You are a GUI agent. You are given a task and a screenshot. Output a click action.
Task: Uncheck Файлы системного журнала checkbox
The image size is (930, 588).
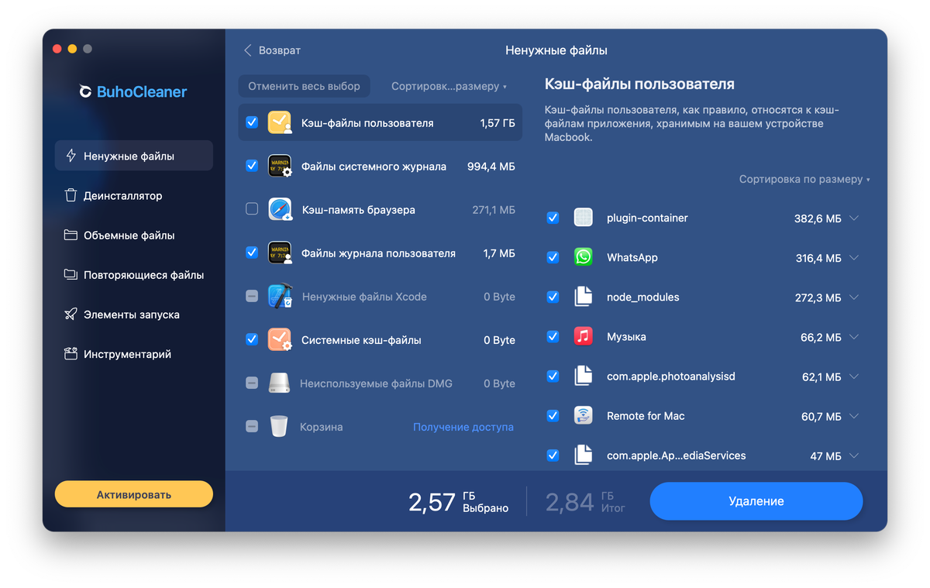[252, 166]
